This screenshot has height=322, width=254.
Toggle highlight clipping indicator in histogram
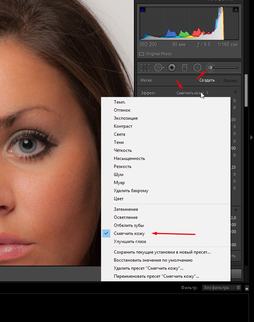tap(236, 9)
